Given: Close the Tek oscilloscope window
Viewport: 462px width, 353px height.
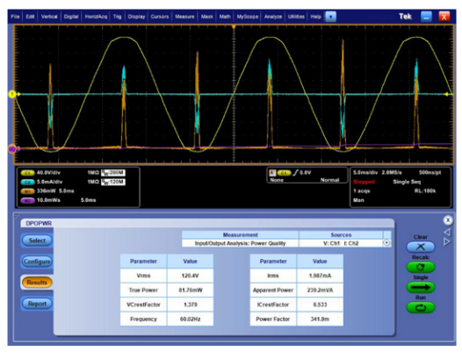Looking at the screenshot, I should coord(444,17).
